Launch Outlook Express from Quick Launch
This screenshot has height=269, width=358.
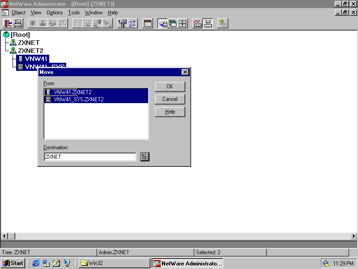click(x=46, y=263)
